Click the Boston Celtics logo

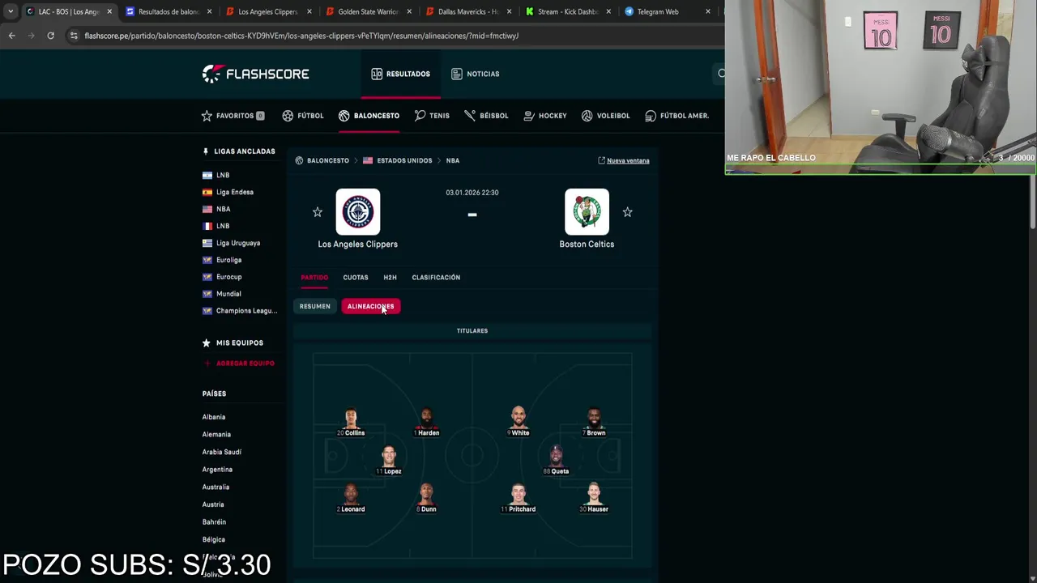tap(587, 211)
